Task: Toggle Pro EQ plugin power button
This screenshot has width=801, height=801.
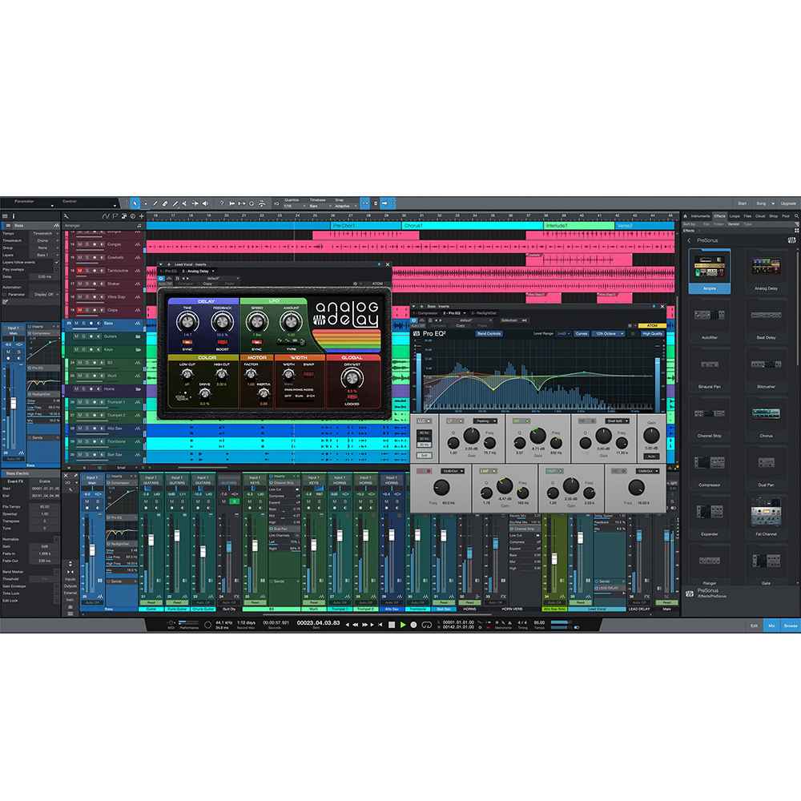Action: point(414,320)
